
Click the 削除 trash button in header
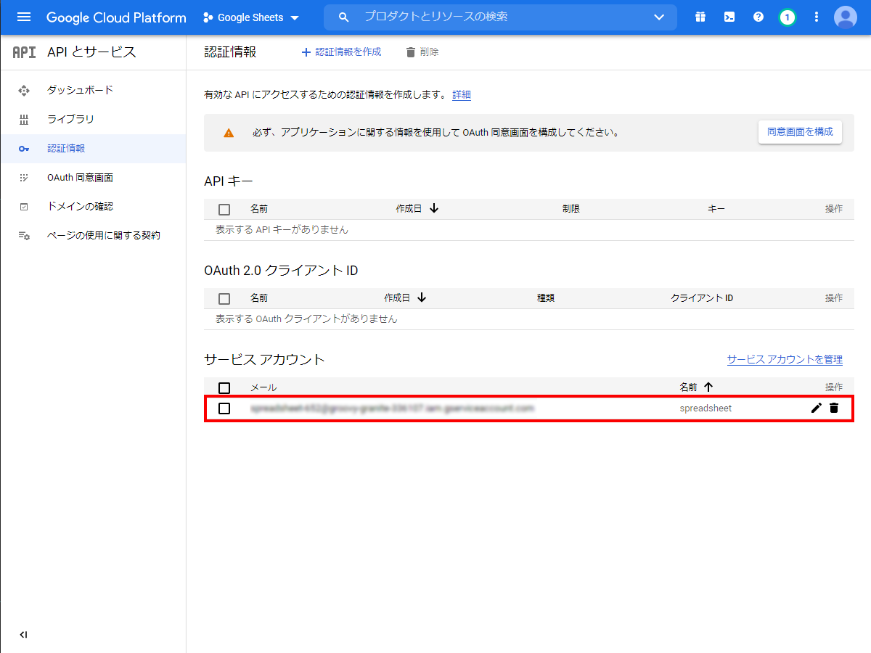(422, 52)
